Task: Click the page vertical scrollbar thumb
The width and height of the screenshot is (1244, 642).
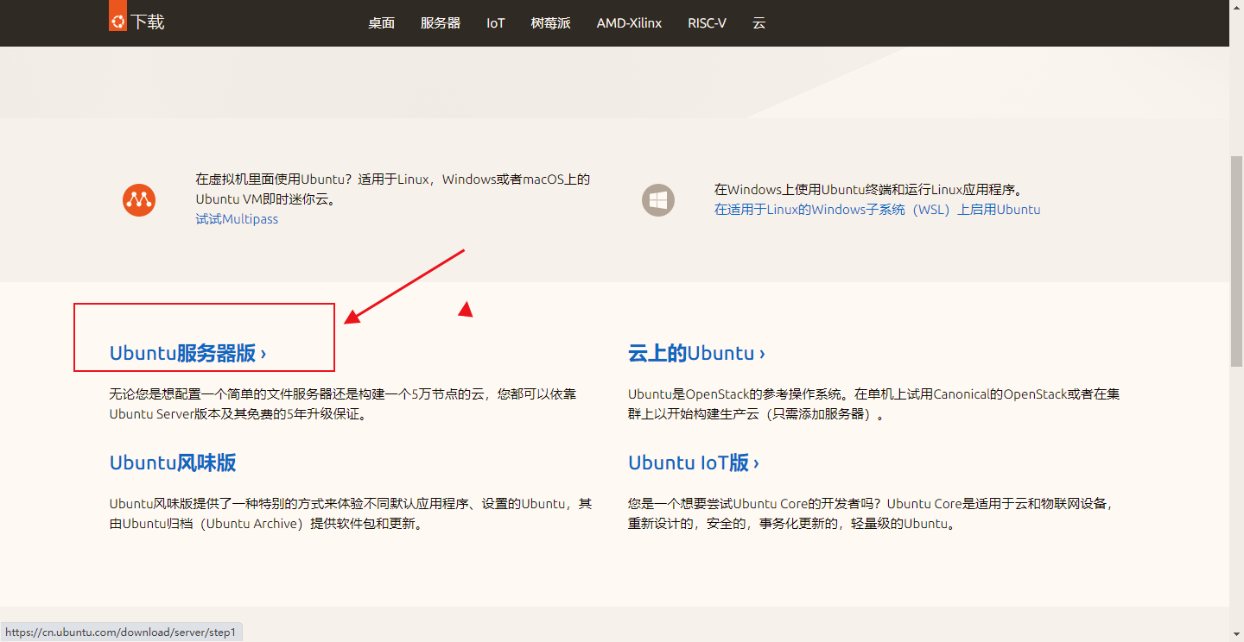Action: [1236, 261]
